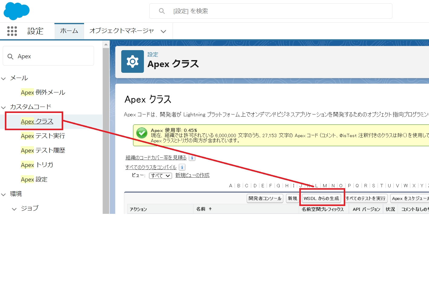This screenshot has height=296, width=429.
Task: Switch to the ホーム tab
Action: [69, 31]
